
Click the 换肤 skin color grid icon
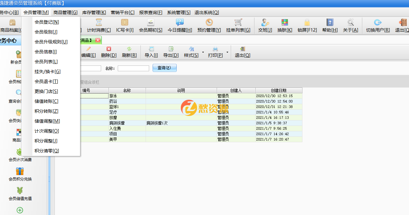pos(285,23)
